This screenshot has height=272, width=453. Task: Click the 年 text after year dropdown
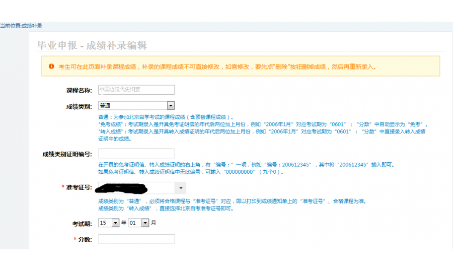pos(124,223)
